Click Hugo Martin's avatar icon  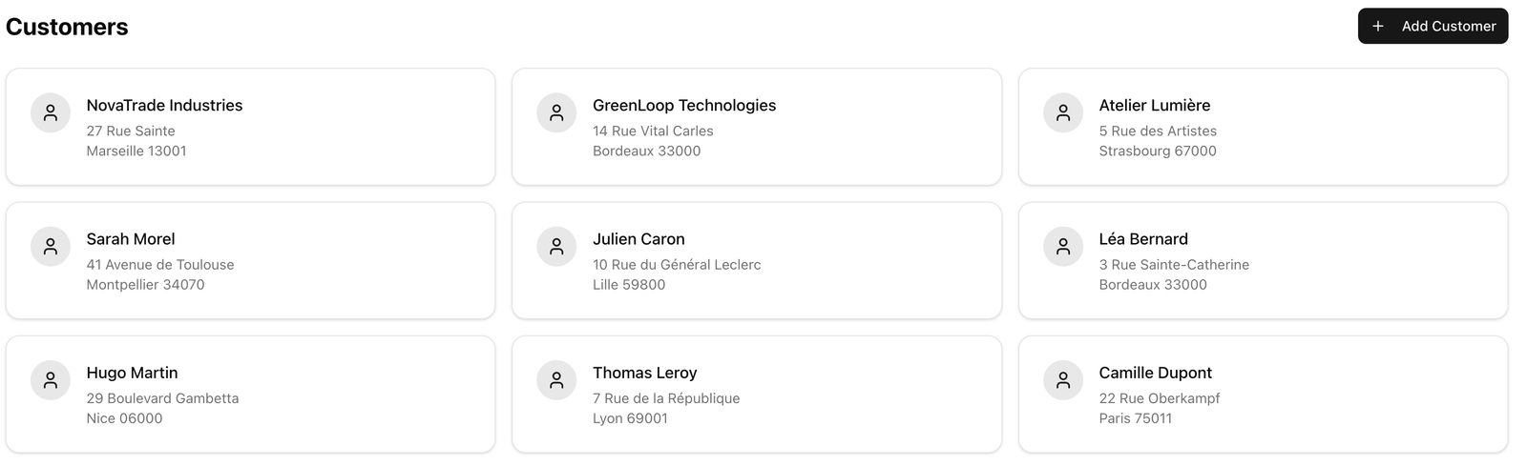pos(51,380)
